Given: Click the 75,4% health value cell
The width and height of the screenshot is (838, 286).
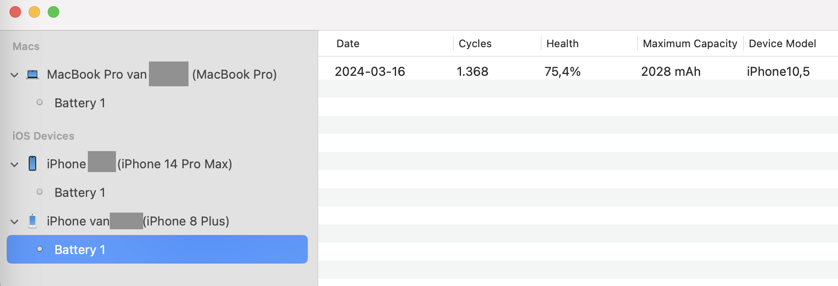Looking at the screenshot, I should (x=562, y=71).
